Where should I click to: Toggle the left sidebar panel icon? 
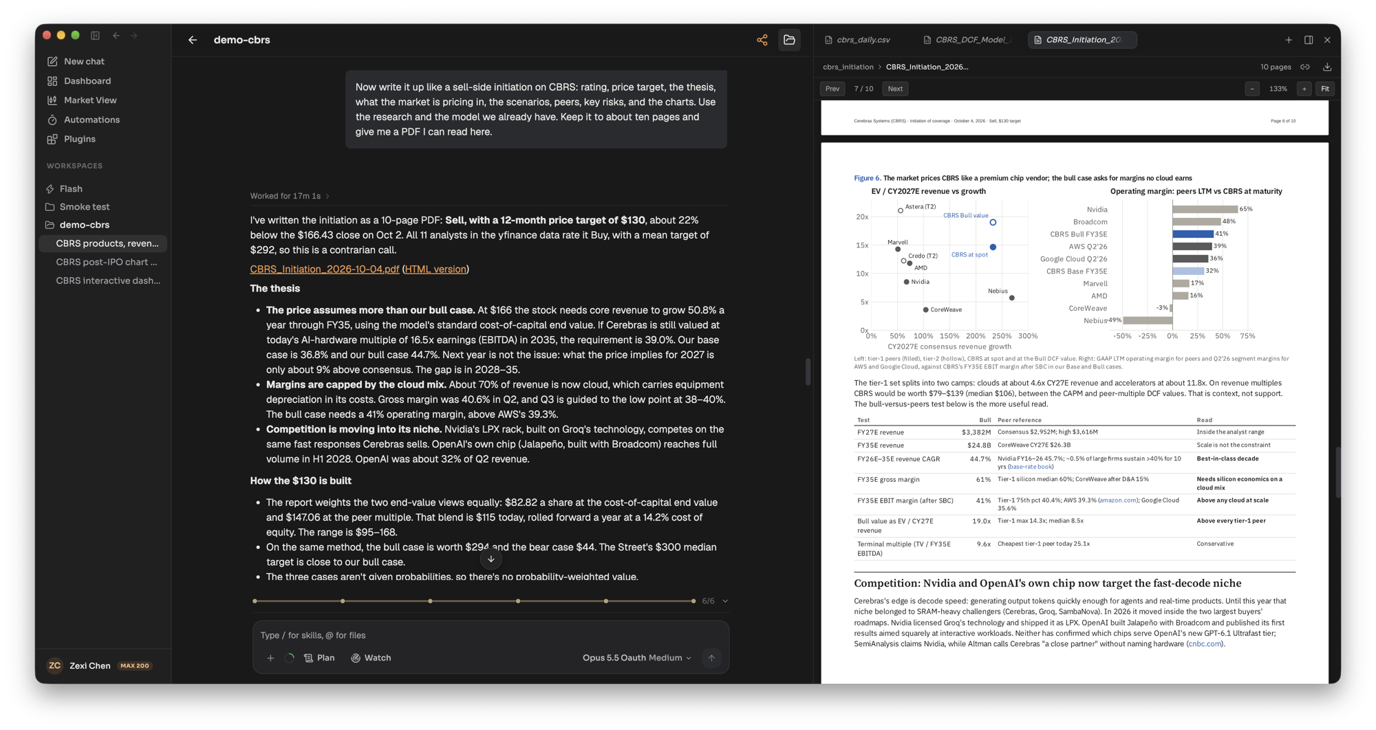tap(96, 35)
